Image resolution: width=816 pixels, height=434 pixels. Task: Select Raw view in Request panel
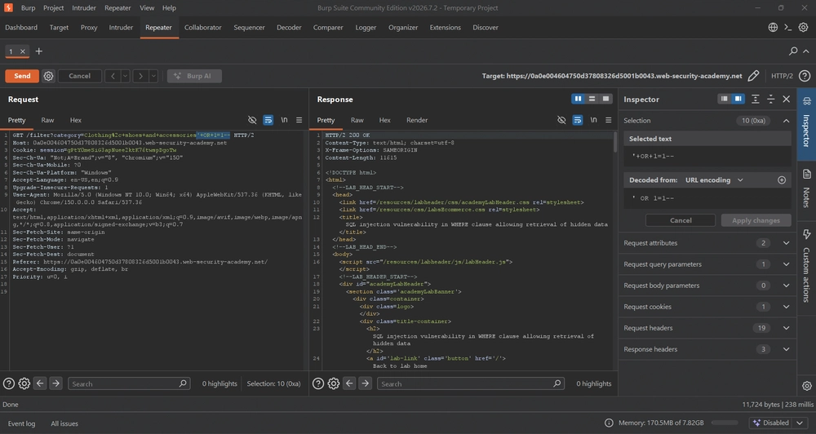(47, 120)
